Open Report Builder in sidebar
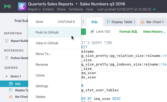Screen dimensions: 167x102 tap(19, 41)
